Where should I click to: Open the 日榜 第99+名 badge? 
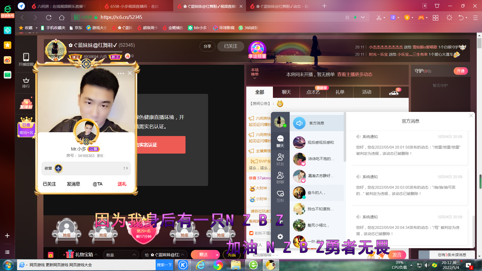point(26,127)
